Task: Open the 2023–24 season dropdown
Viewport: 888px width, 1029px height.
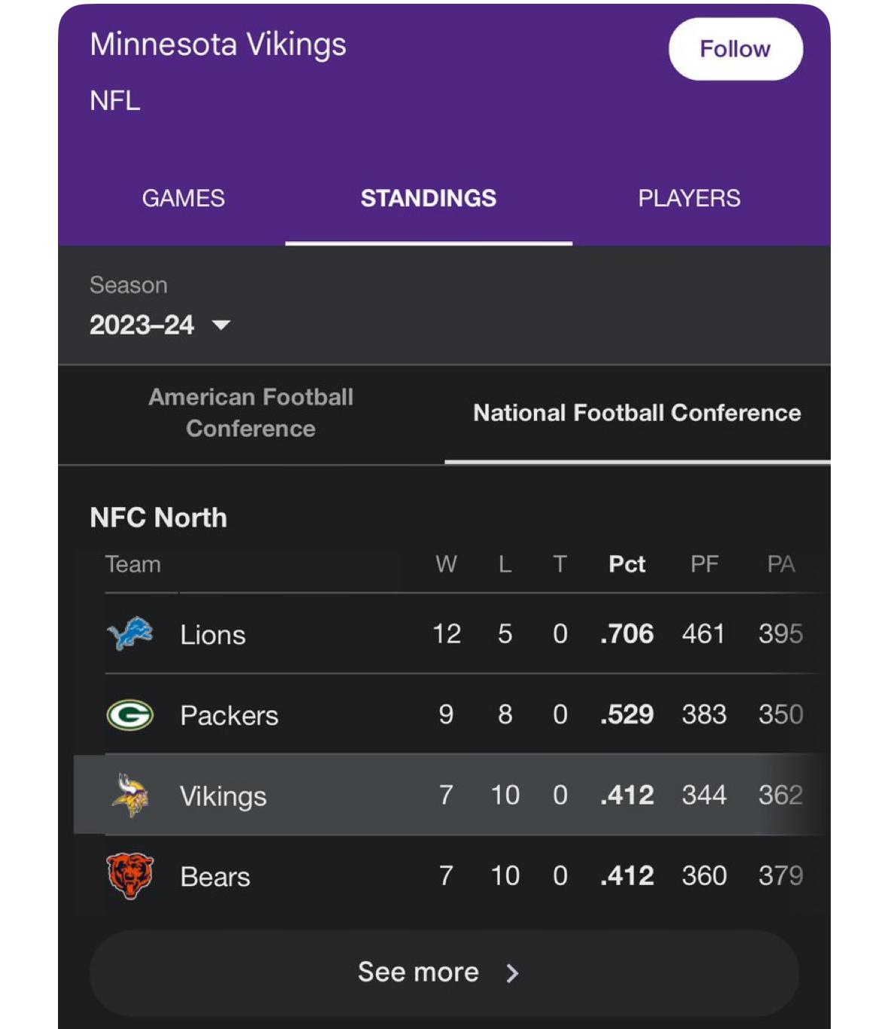Action: tap(142, 325)
